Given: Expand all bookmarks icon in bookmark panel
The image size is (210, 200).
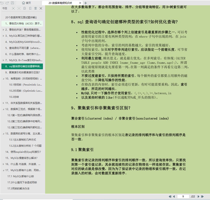Looking at the screenshot, I should click(13, 8).
